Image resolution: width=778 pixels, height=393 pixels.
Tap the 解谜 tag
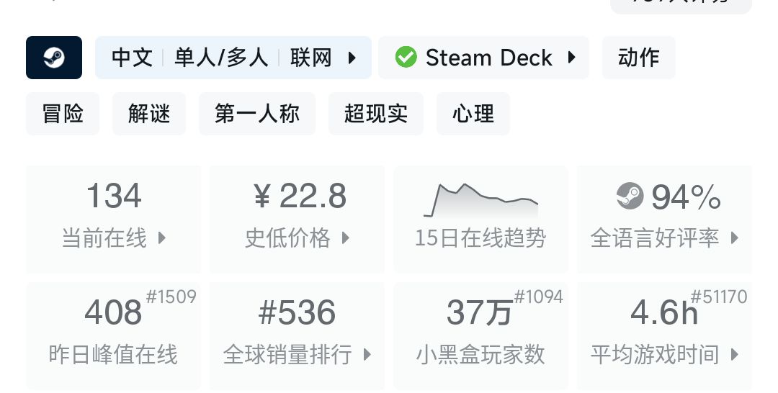pyautogui.click(x=149, y=114)
